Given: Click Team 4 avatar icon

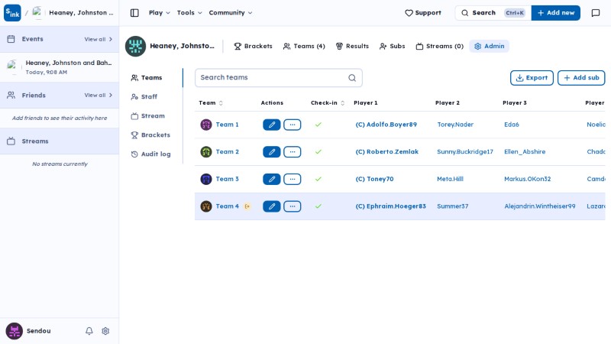Looking at the screenshot, I should (x=206, y=206).
